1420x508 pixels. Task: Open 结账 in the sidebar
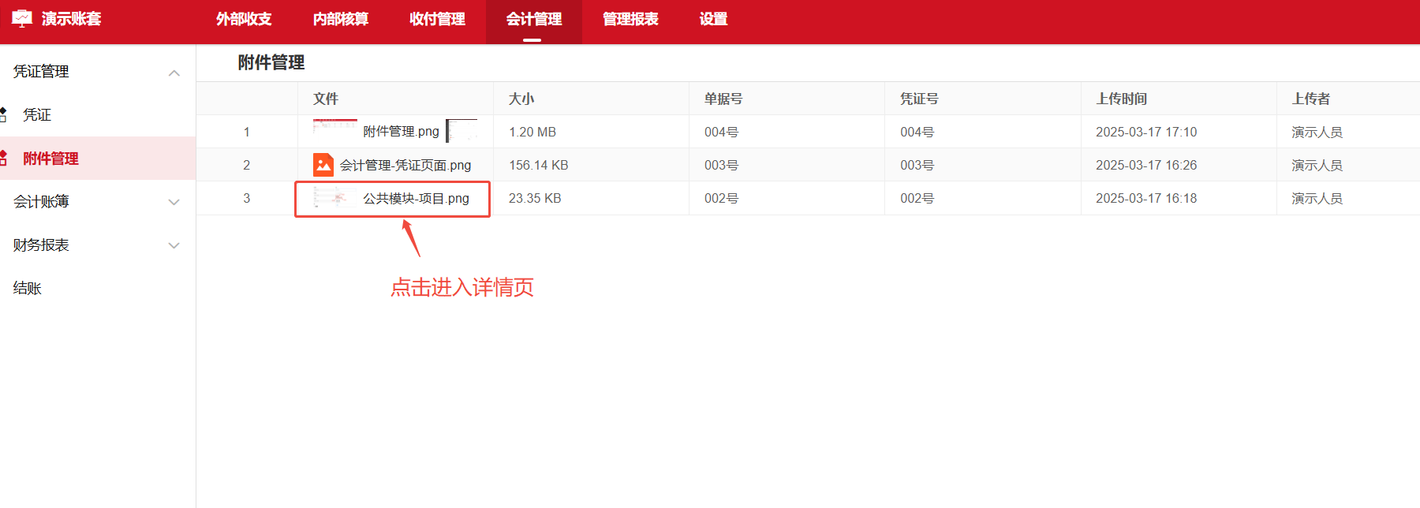[x=28, y=289]
